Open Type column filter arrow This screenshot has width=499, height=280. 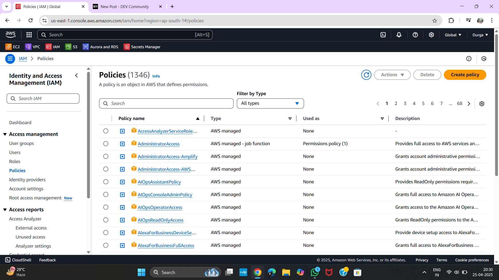290,118
